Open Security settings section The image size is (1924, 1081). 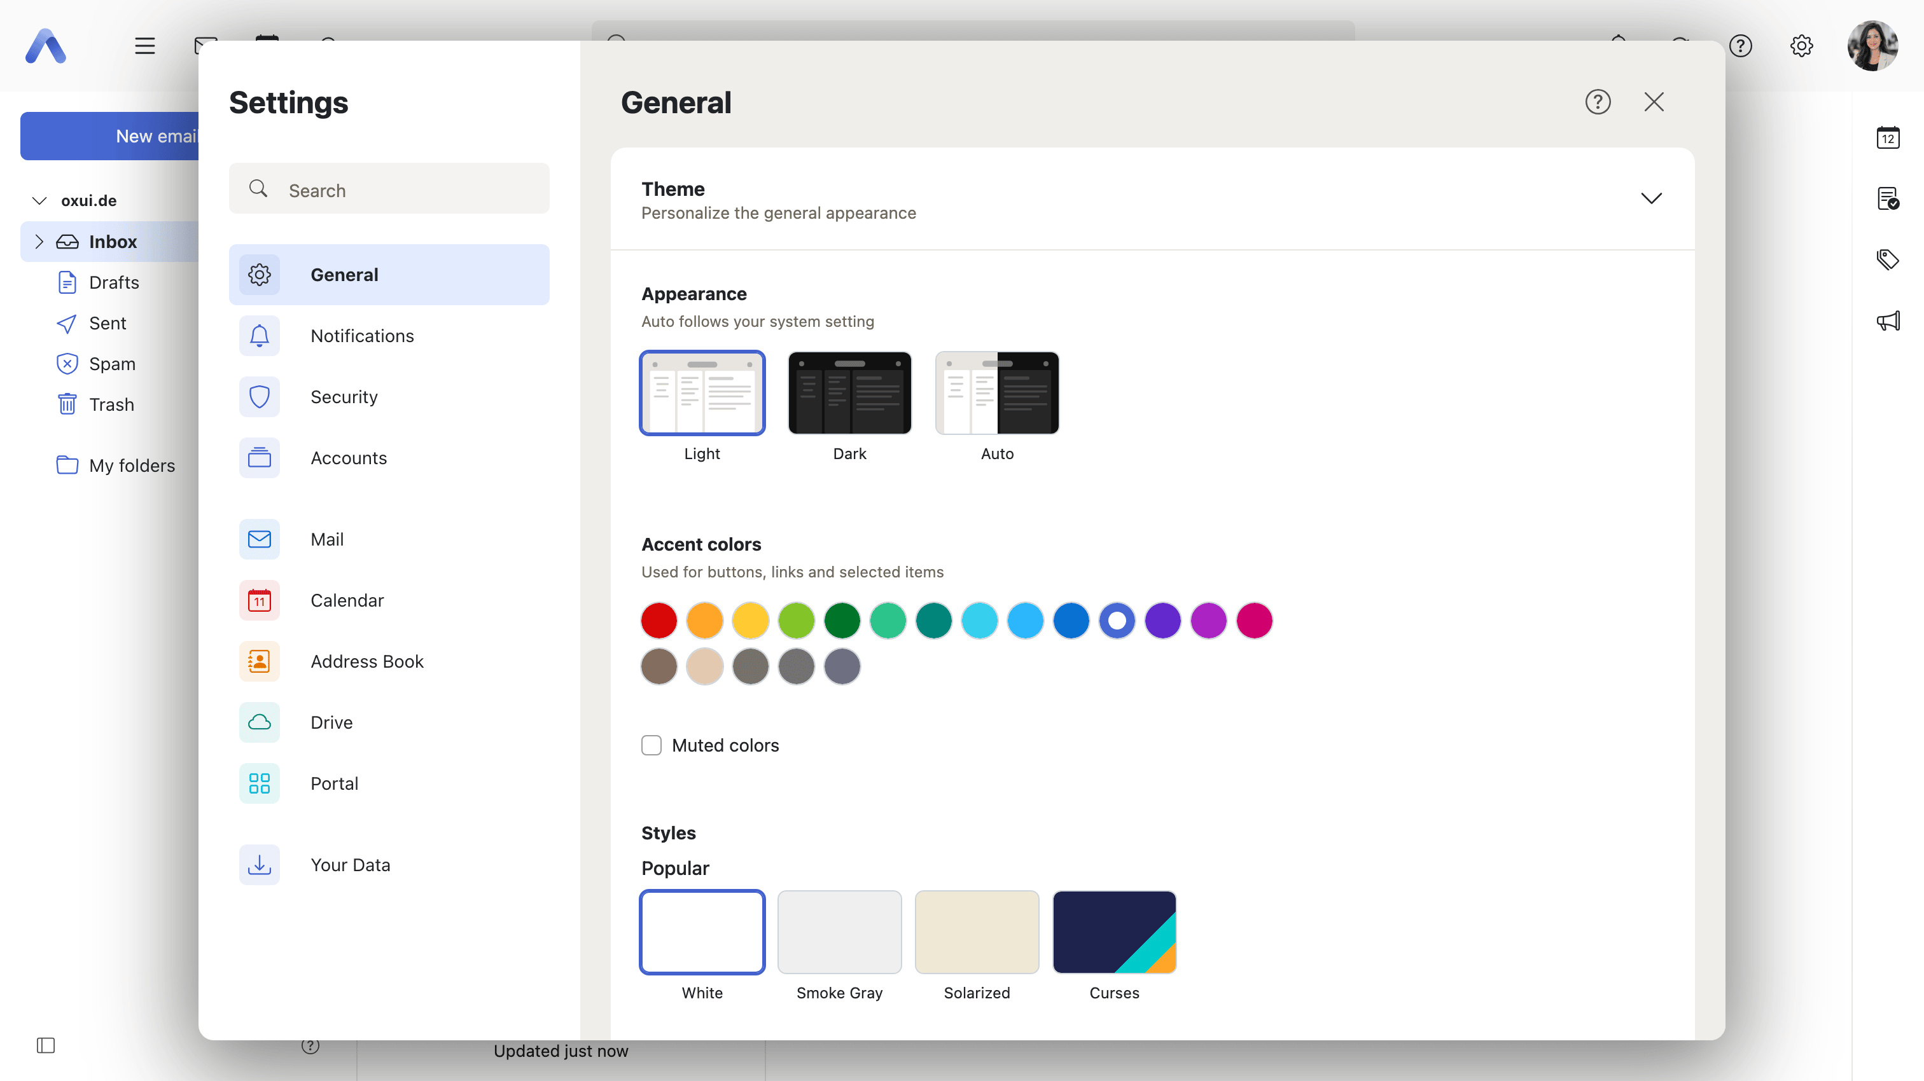click(x=388, y=397)
